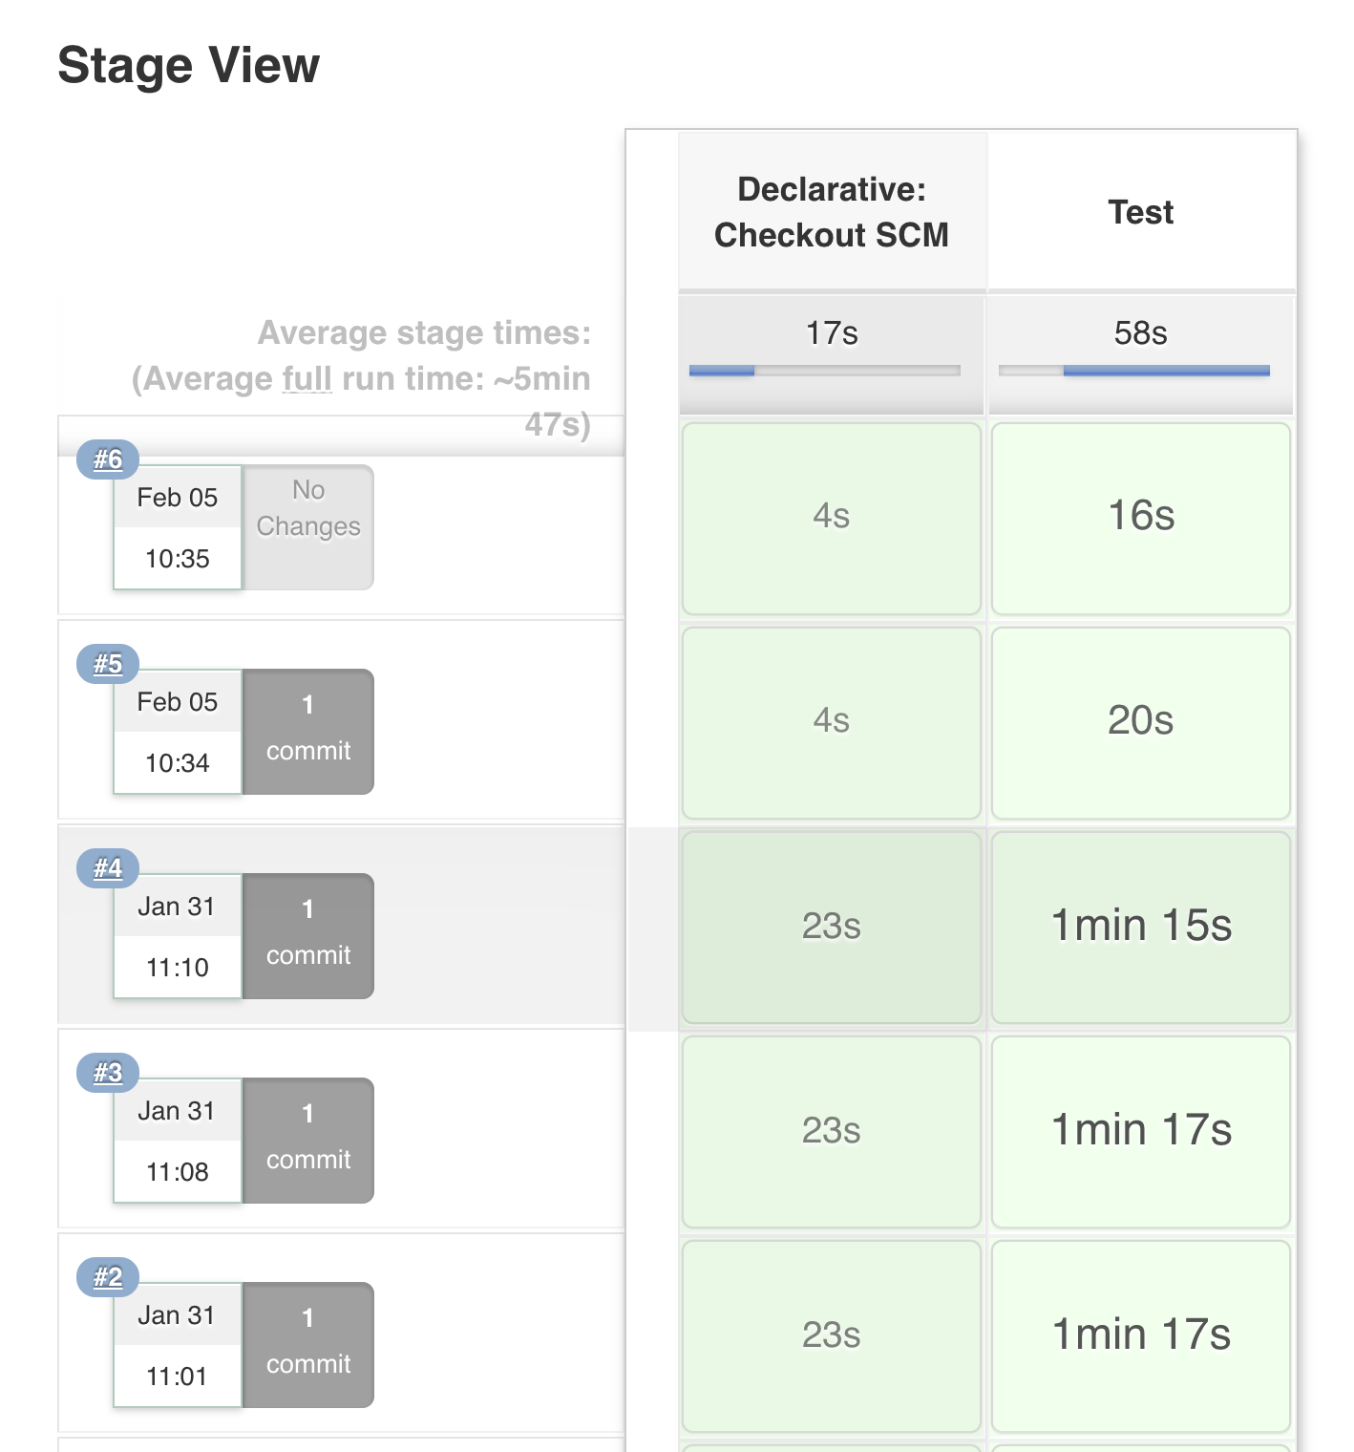Select build #3 Test stage 1min 17s cell
This screenshot has width=1354, height=1452.
coord(1141,1131)
